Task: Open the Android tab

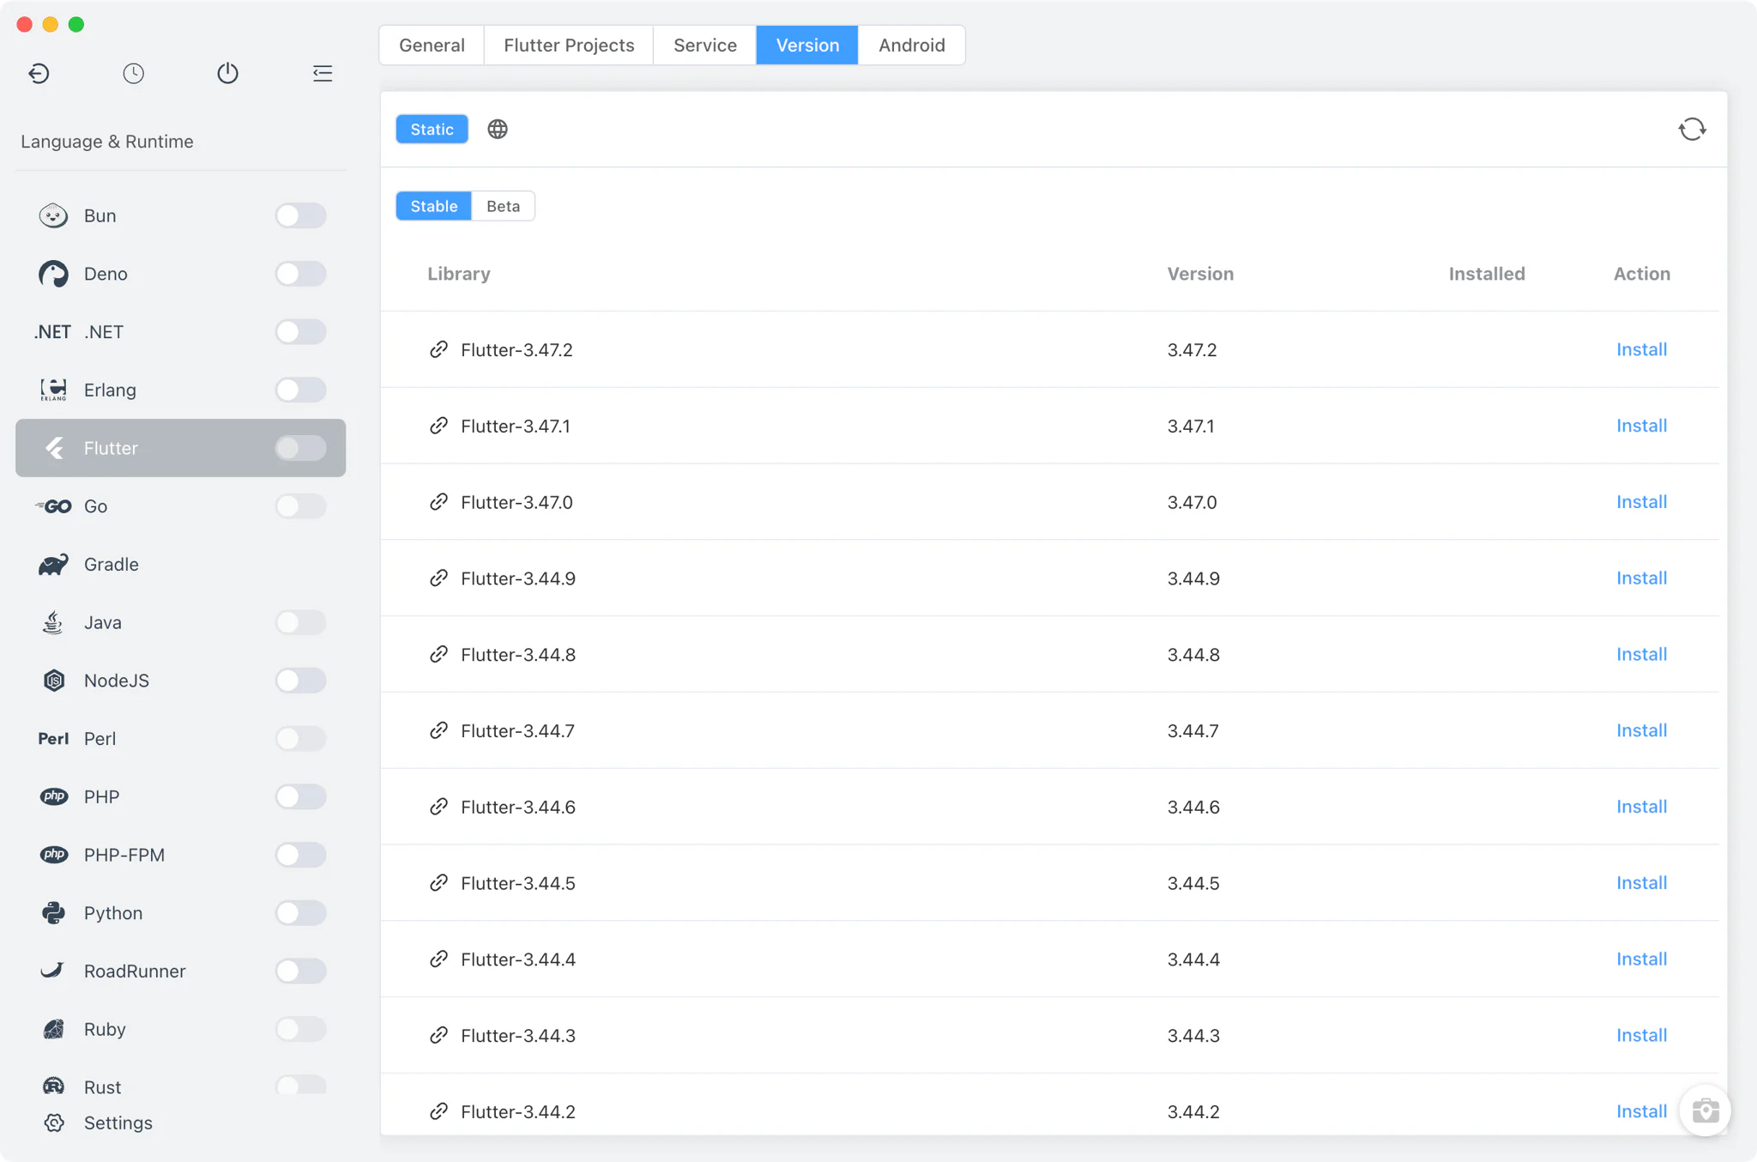Action: pyautogui.click(x=911, y=45)
